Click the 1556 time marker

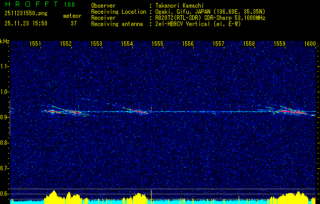(188, 43)
